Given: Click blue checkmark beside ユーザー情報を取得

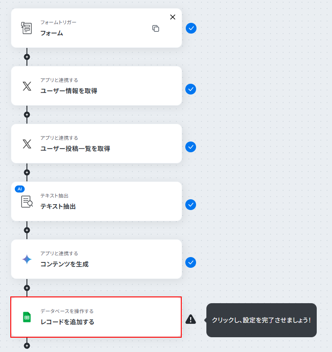Looking at the screenshot, I should click(191, 89).
